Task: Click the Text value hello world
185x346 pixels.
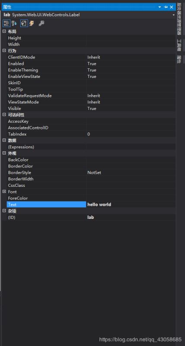Action: (x=99, y=205)
